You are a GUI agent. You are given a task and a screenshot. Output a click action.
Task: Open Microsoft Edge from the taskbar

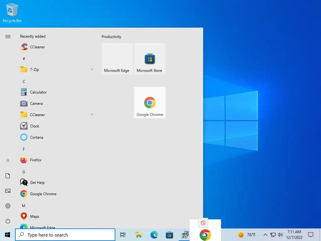click(154, 235)
